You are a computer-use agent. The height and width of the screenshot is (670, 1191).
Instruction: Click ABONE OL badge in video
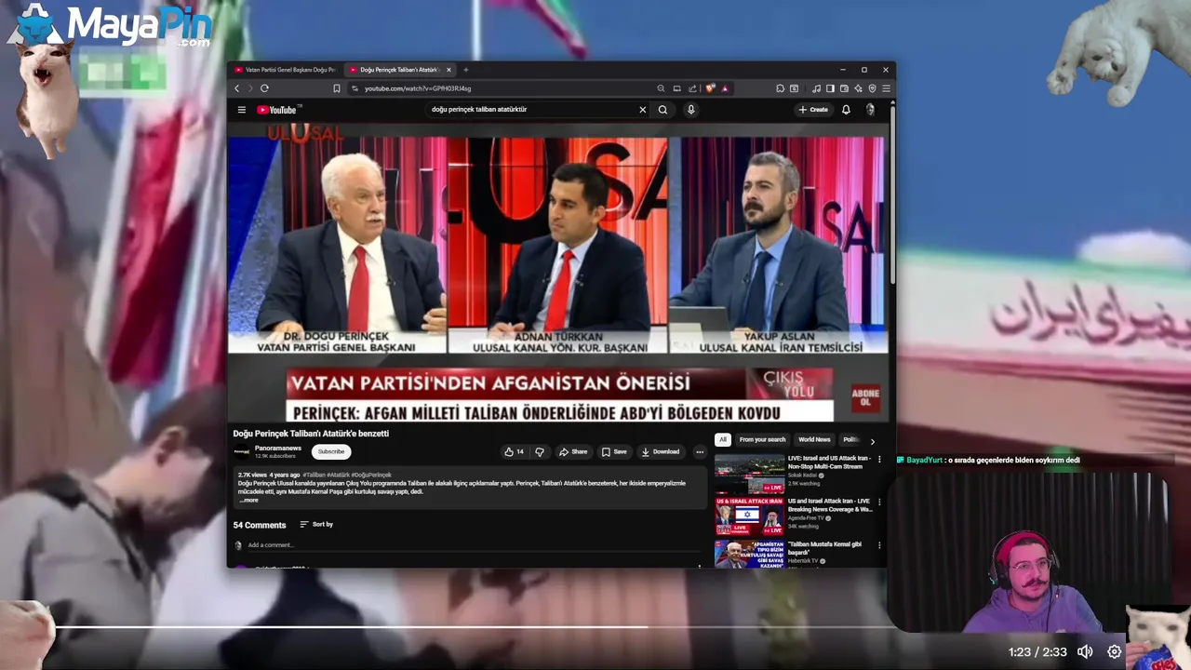[x=864, y=397]
